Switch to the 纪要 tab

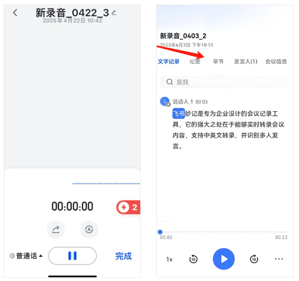click(x=195, y=61)
